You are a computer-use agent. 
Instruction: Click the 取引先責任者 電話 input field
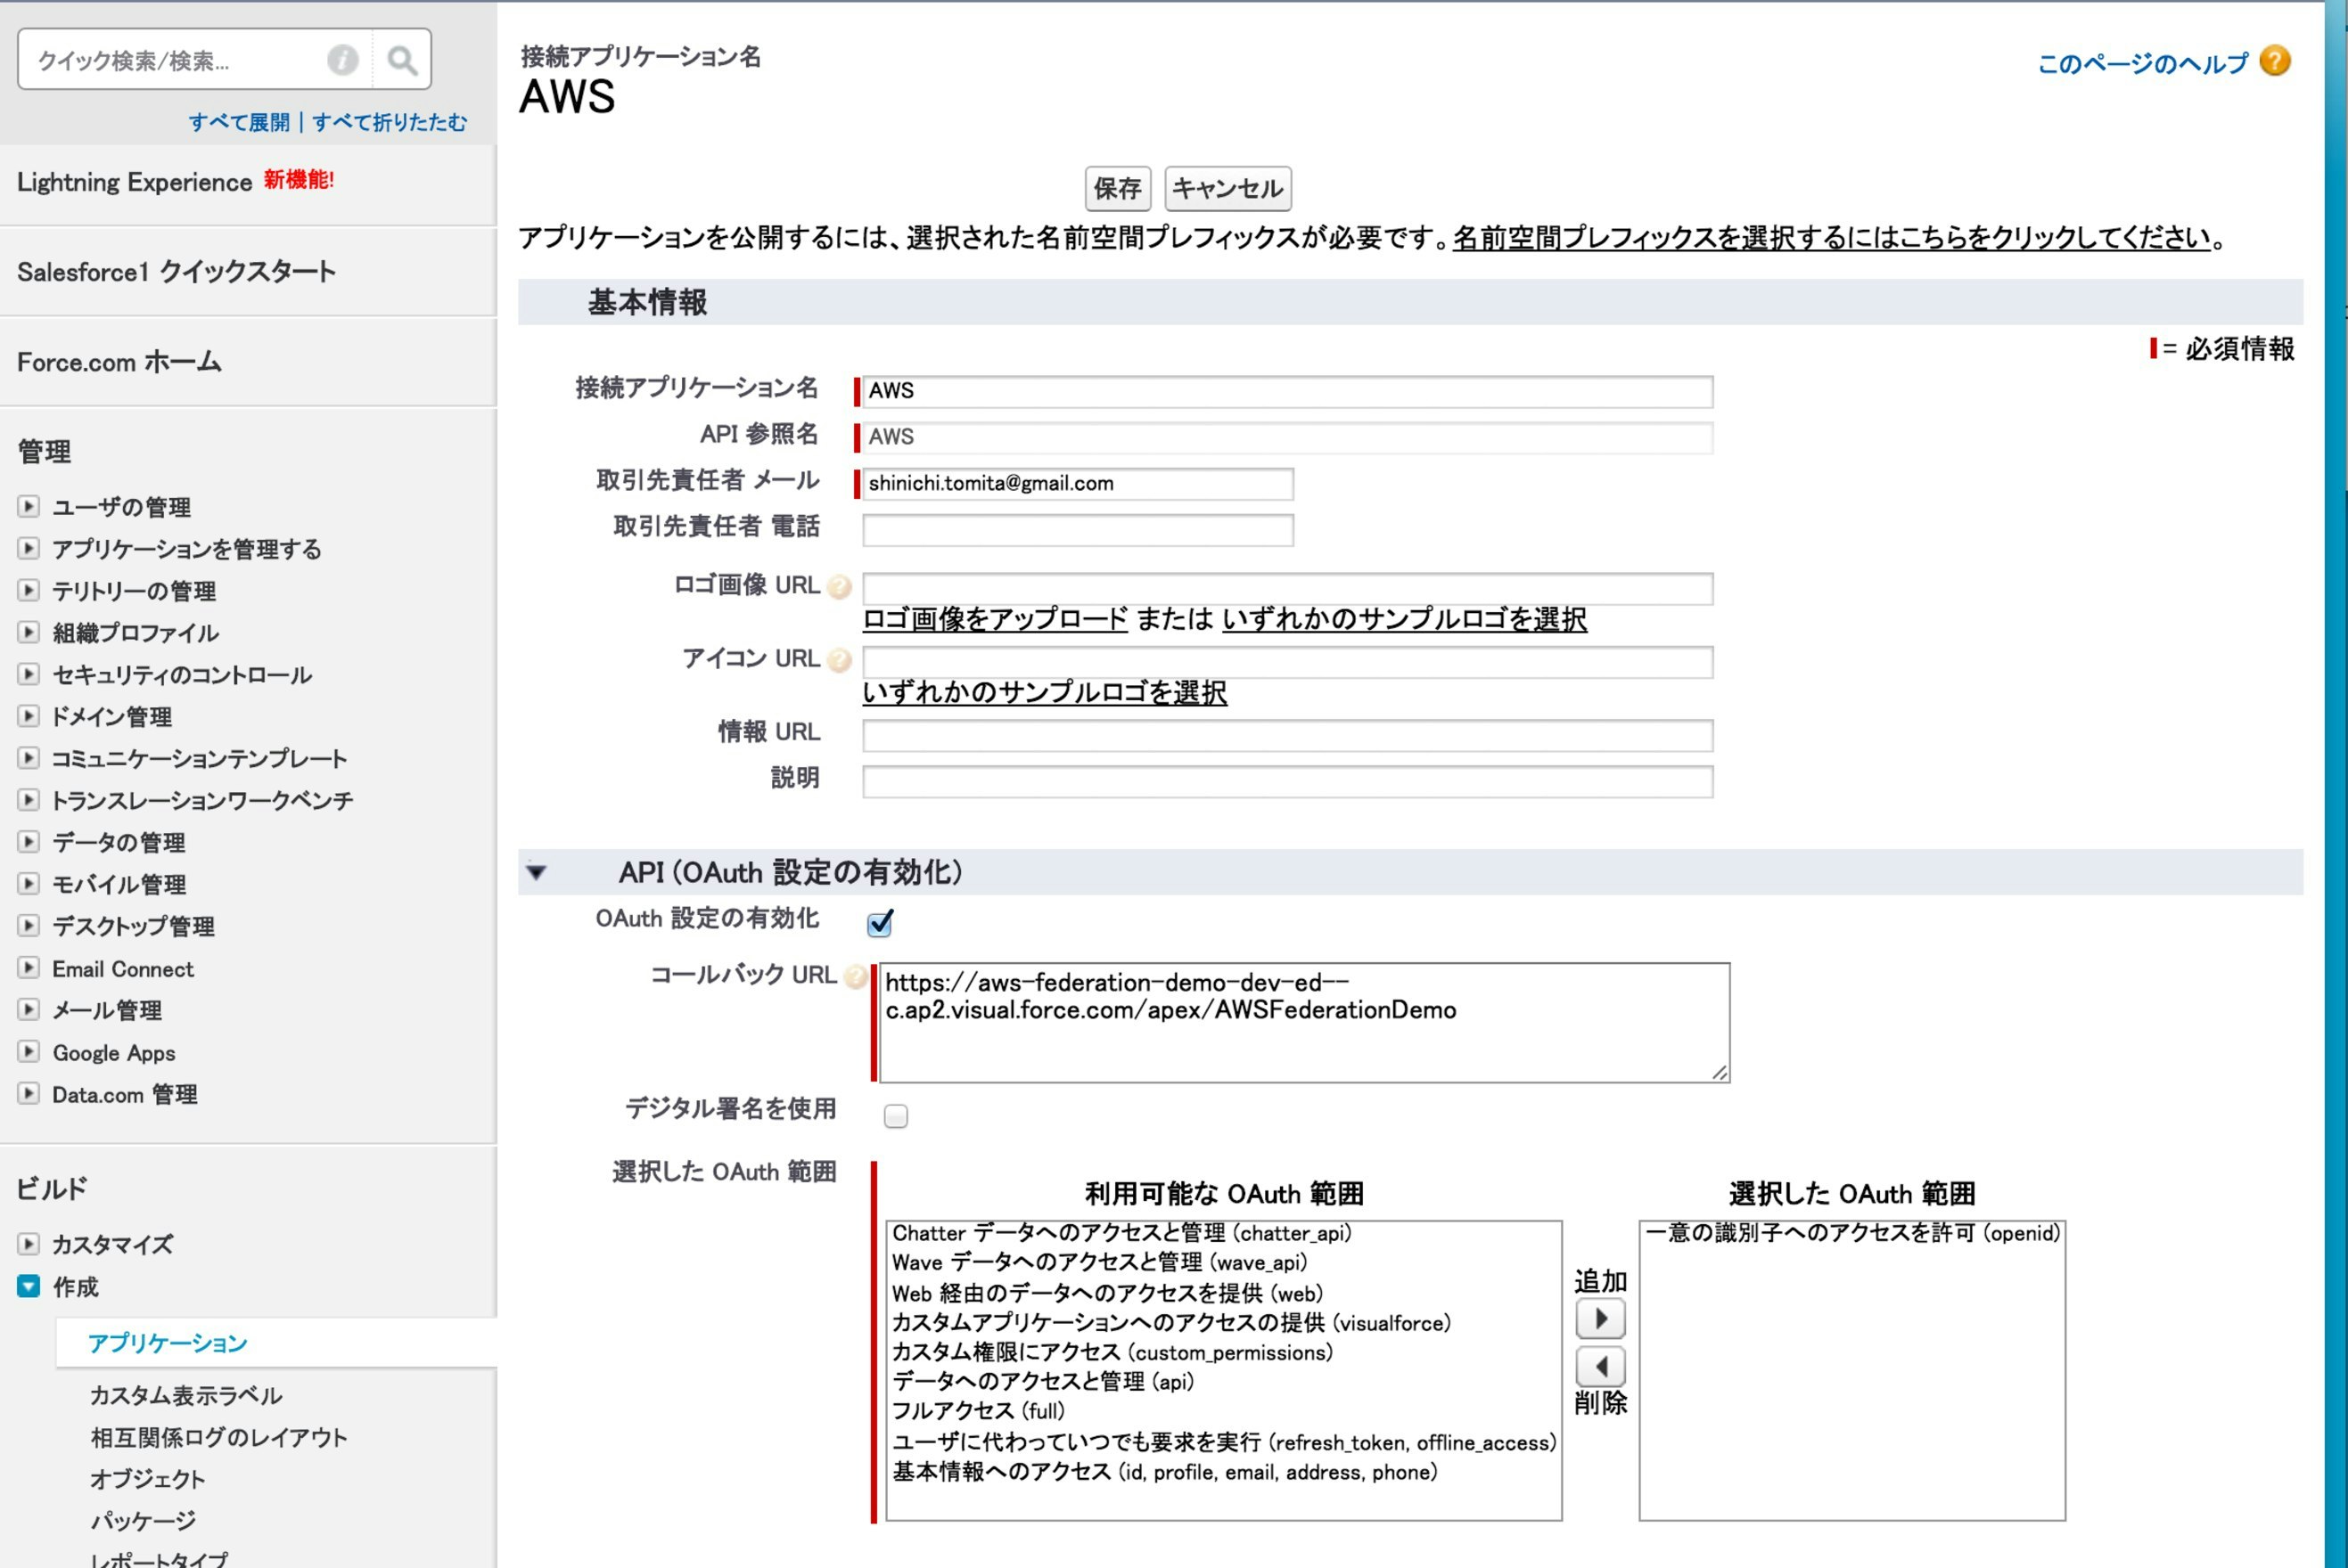(x=1079, y=530)
